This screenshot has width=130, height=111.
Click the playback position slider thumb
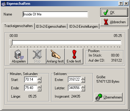pos(11,43)
